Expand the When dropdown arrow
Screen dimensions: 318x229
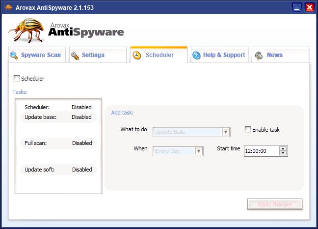tap(199, 151)
